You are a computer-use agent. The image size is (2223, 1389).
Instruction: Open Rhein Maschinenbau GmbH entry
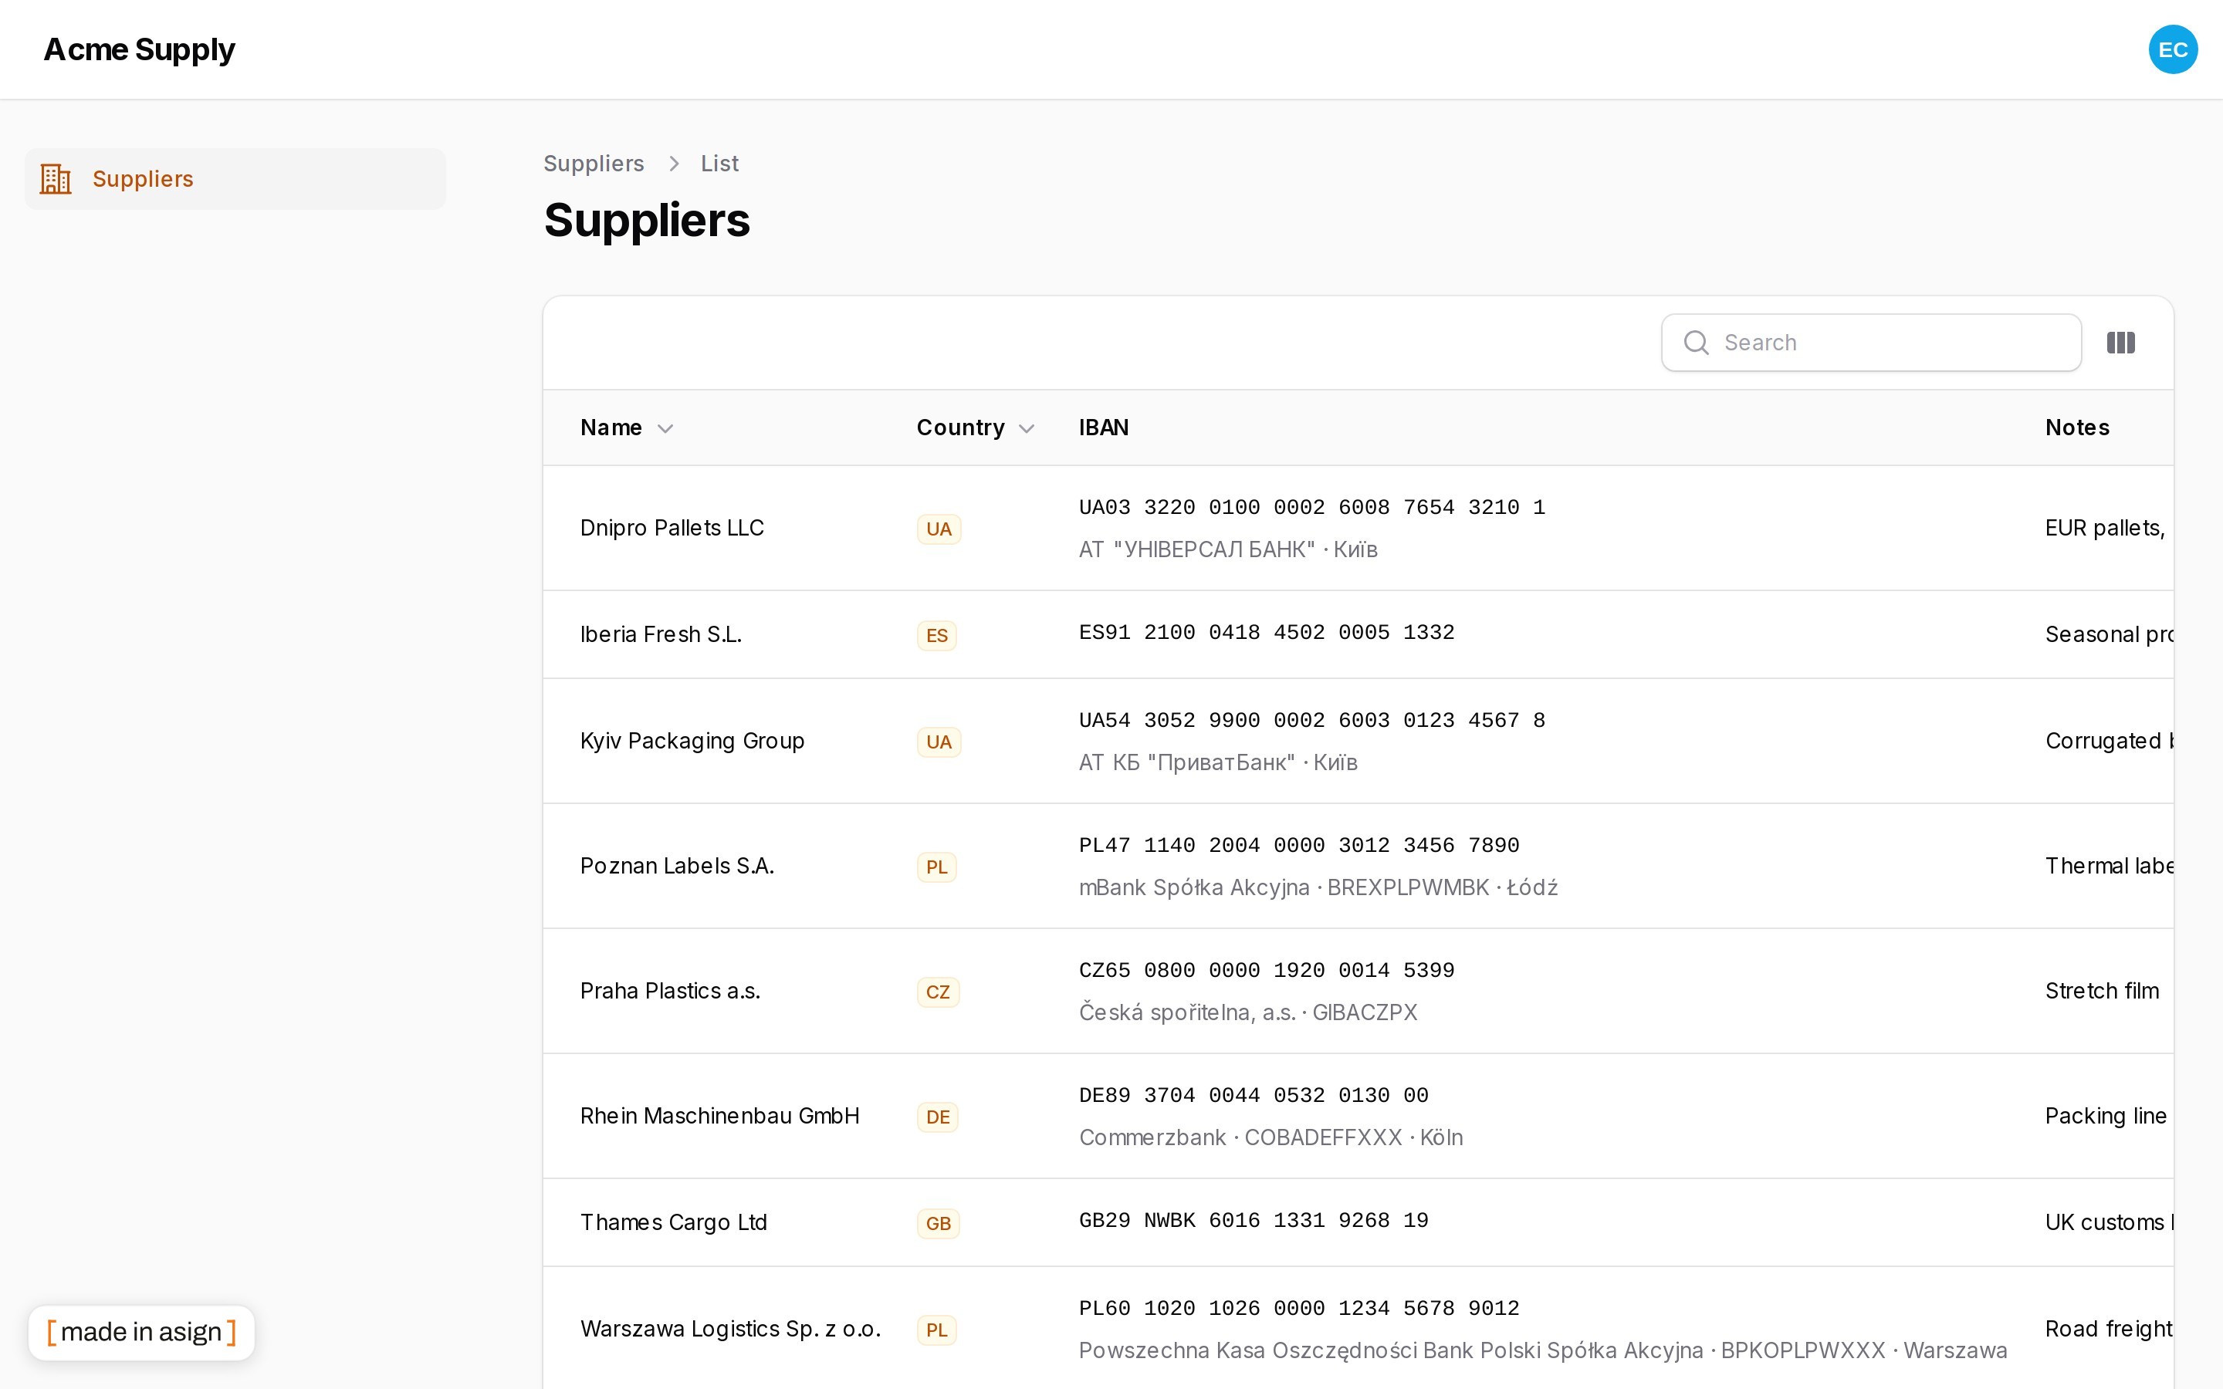[x=719, y=1116]
